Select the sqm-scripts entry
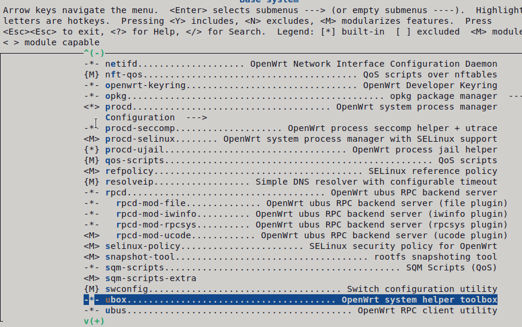The width and height of the screenshot is (522, 327). click(301, 267)
